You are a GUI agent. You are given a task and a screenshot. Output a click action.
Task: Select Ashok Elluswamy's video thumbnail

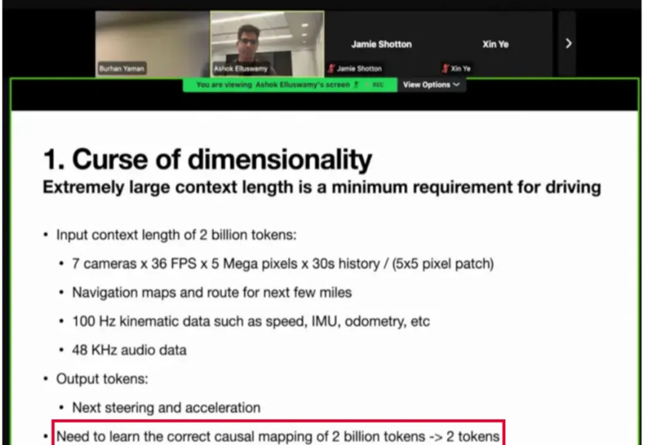(267, 42)
